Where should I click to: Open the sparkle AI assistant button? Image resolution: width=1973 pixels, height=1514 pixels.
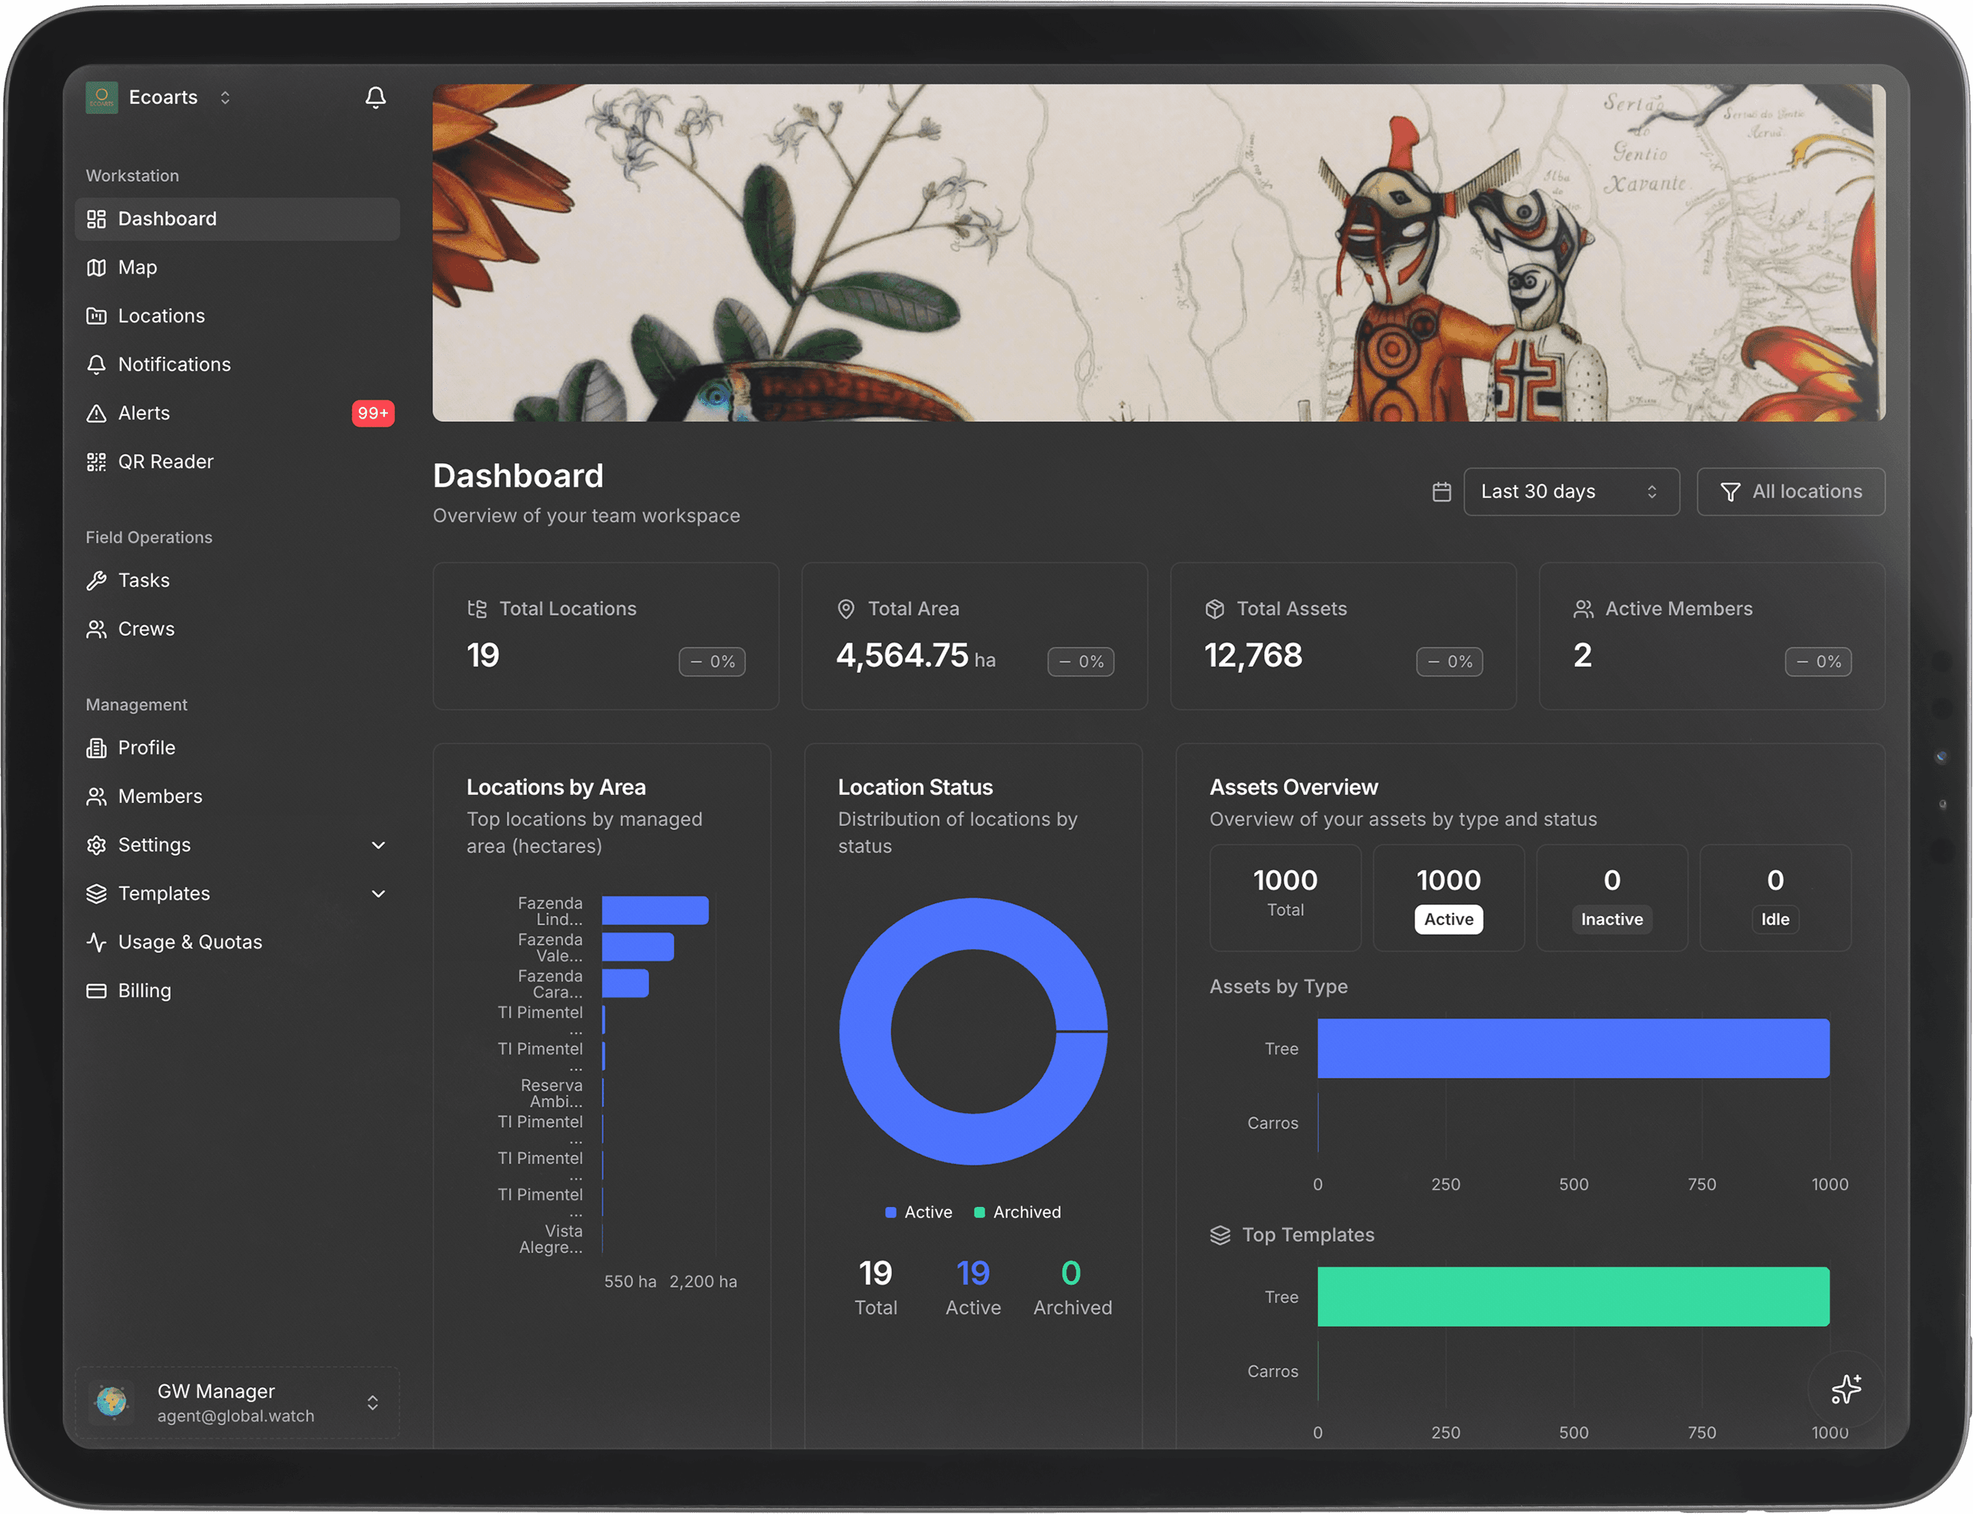pyautogui.click(x=1847, y=1390)
